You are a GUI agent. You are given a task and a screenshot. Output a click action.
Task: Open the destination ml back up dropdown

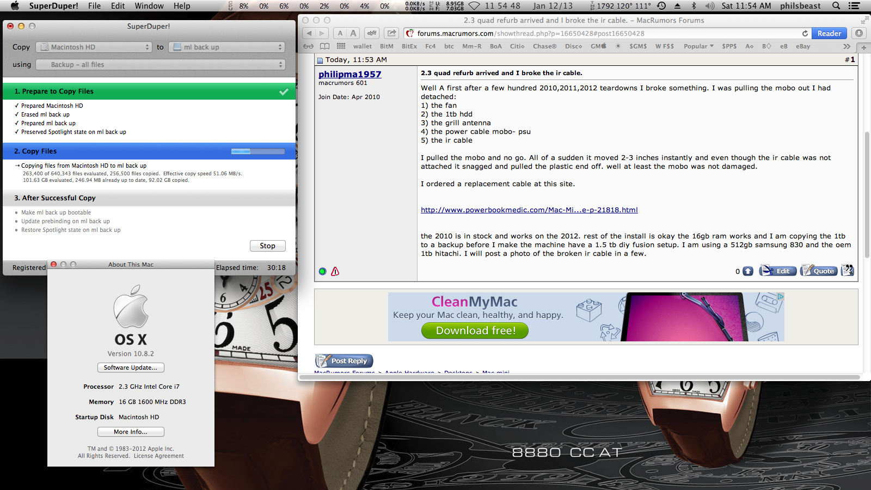point(226,47)
